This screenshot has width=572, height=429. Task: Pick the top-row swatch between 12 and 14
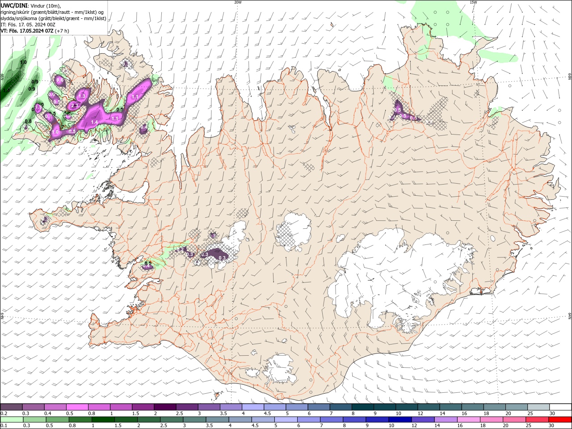(x=429, y=407)
